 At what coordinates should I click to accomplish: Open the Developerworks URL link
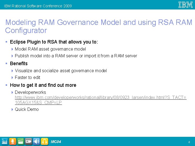point(100,100)
